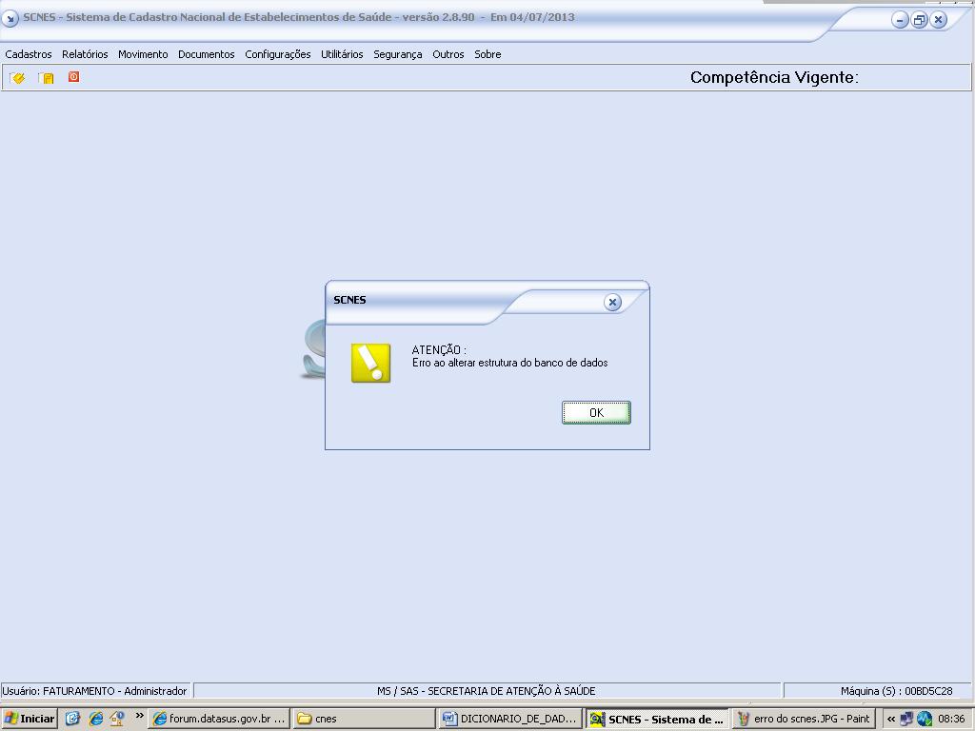This screenshot has width=975, height=731.
Task: Close the SCNES warning dialog
Action: [612, 302]
